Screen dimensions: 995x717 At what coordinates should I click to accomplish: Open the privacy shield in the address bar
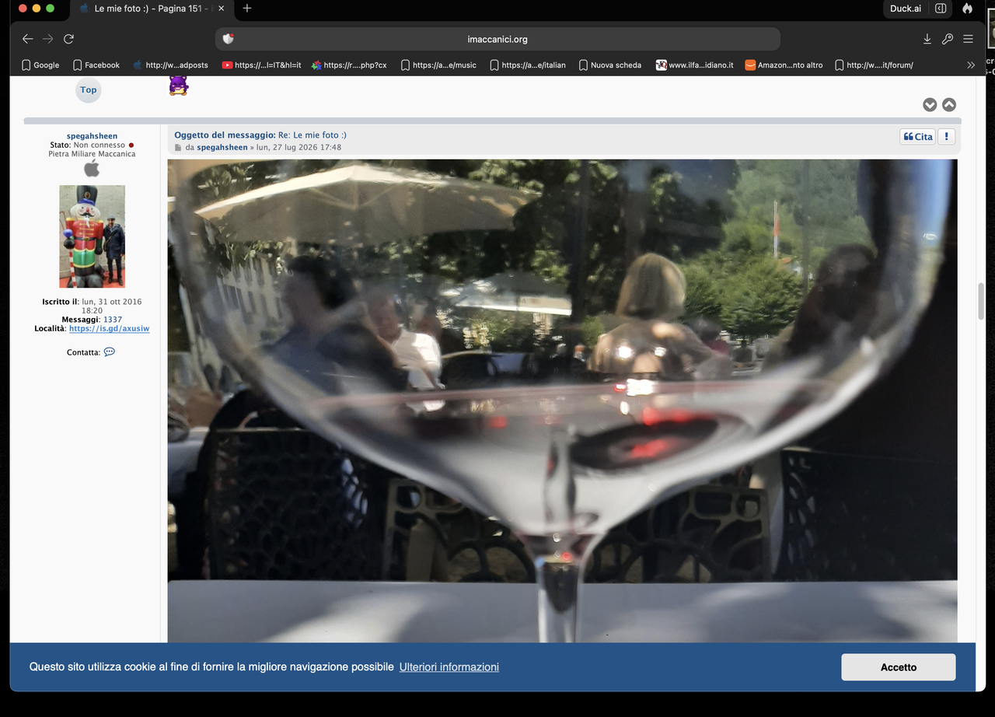[x=229, y=39]
